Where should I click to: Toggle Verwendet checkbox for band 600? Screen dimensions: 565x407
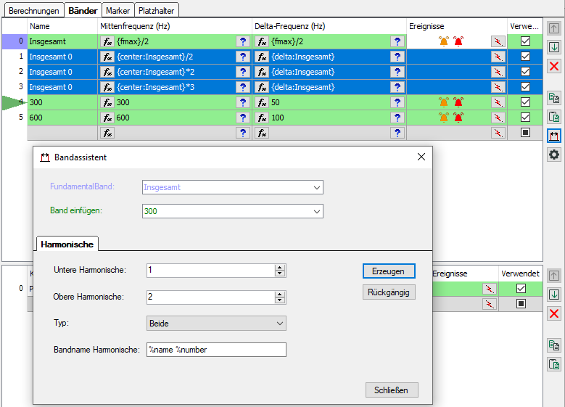point(525,117)
